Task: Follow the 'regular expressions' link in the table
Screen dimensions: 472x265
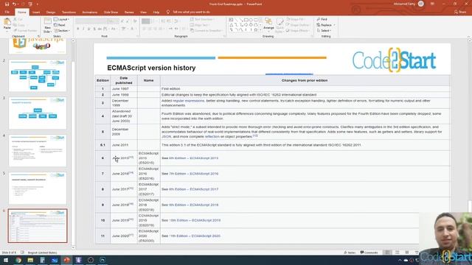Action: [x=189, y=101]
